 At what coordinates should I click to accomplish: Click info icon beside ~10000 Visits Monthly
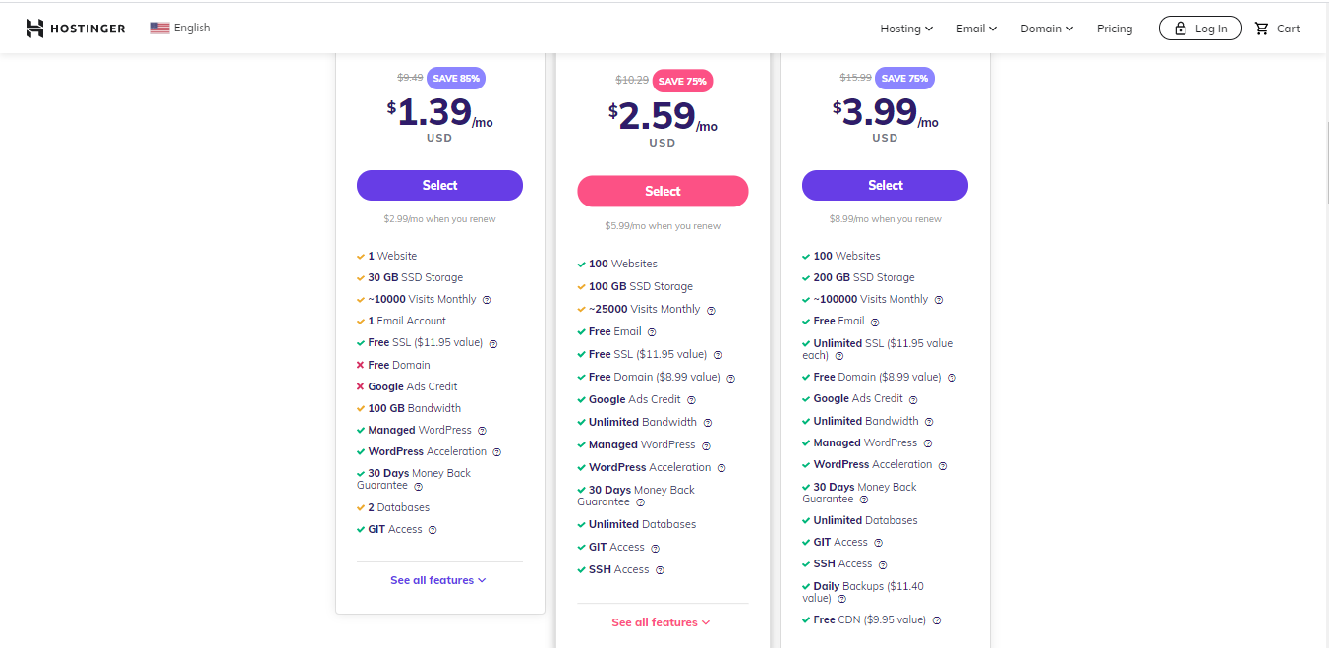(487, 300)
